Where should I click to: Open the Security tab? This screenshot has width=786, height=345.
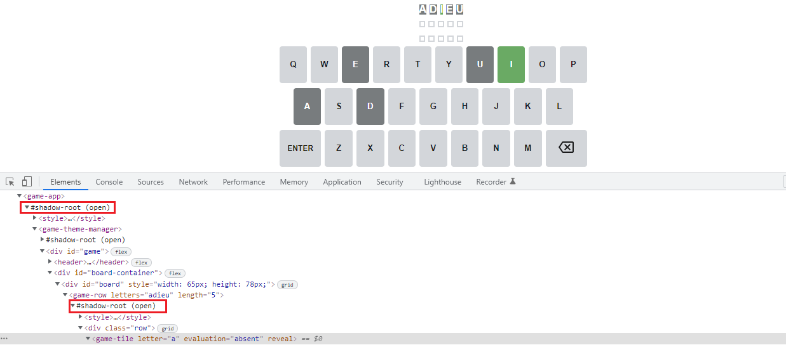point(390,181)
